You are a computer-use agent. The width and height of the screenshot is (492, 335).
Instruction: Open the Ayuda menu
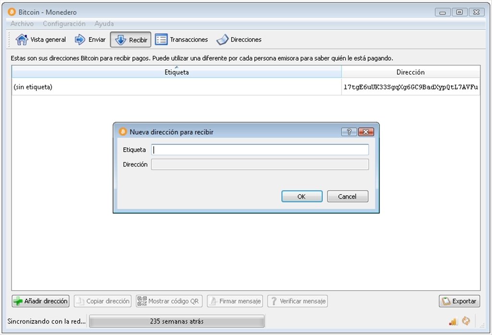[104, 24]
